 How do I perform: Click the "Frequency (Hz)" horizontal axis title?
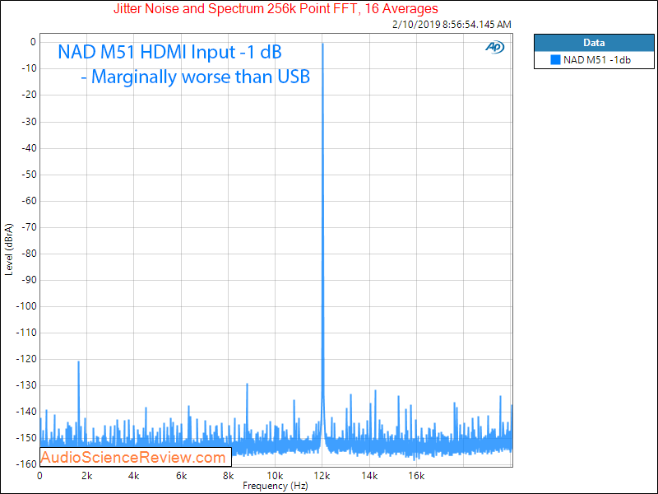(276, 486)
